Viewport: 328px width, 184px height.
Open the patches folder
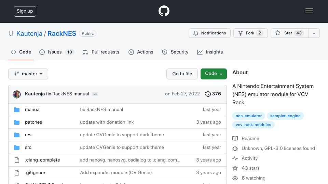[x=33, y=122]
